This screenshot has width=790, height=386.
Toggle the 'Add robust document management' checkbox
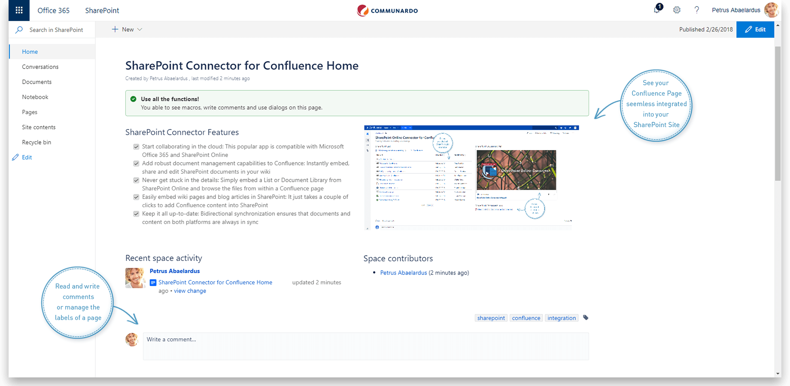[x=136, y=163]
